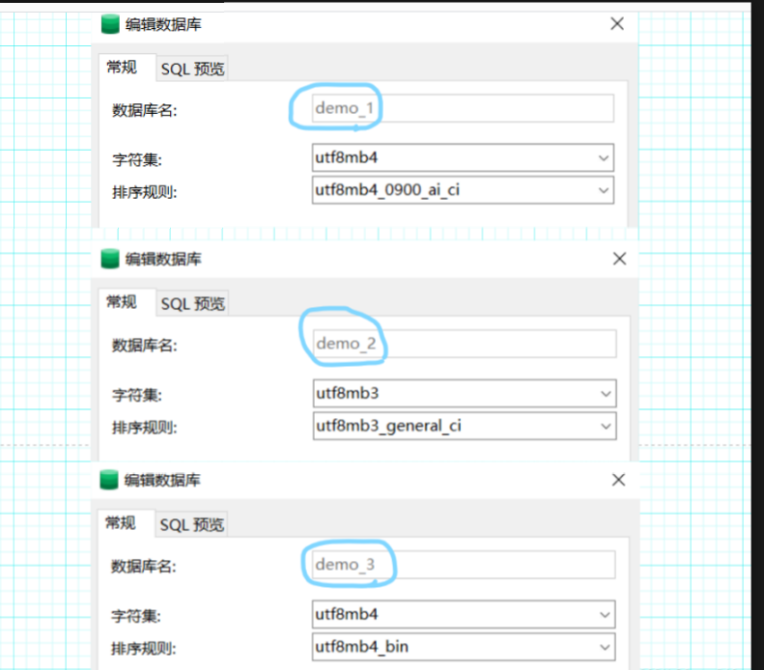
Task: Open 排序规则 dropdown showing utf8mb3_general_ci
Action: [x=465, y=426]
